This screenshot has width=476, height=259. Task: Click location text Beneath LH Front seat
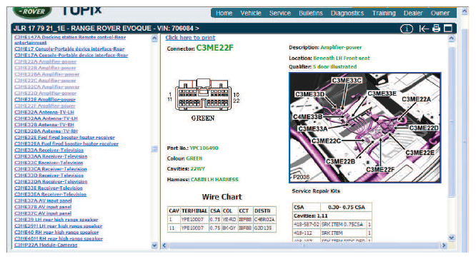point(342,59)
